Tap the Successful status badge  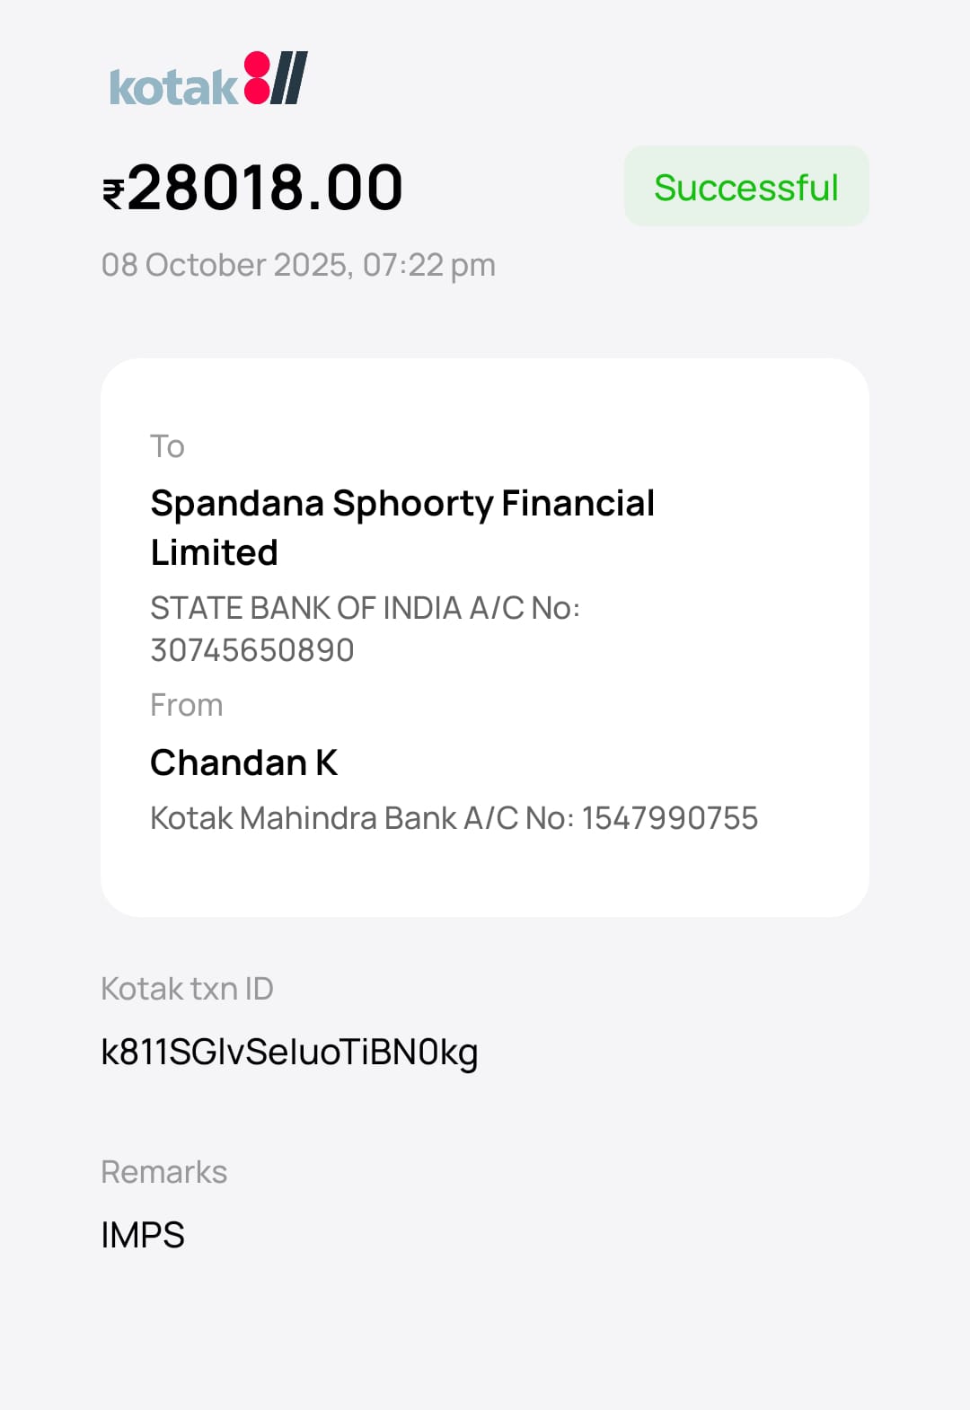[x=745, y=187]
